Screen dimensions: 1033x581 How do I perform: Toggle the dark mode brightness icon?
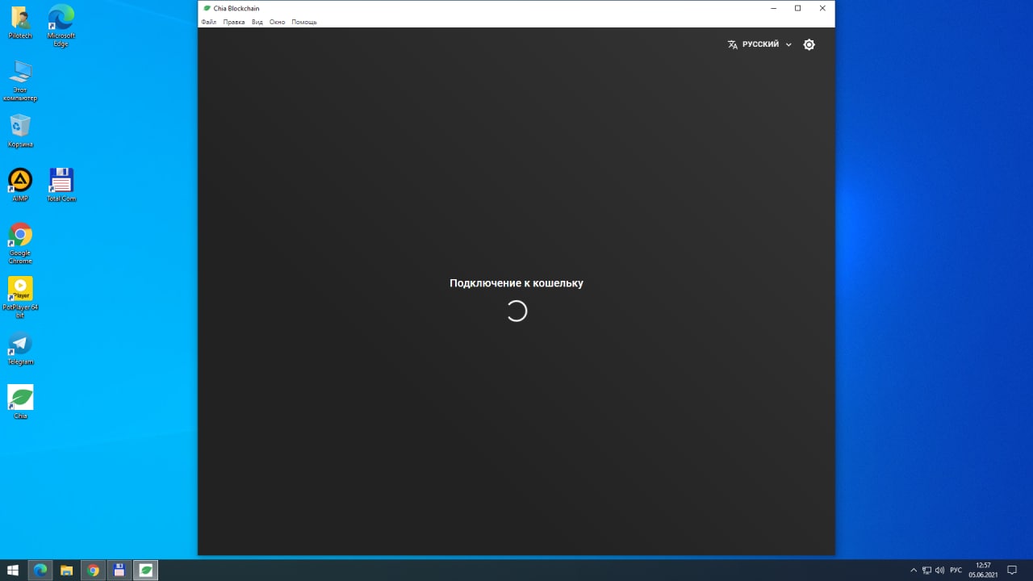[x=809, y=44]
